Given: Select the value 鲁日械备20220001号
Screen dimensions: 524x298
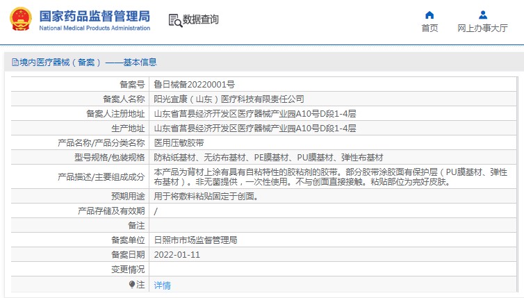Looking at the screenshot, I should point(194,85).
